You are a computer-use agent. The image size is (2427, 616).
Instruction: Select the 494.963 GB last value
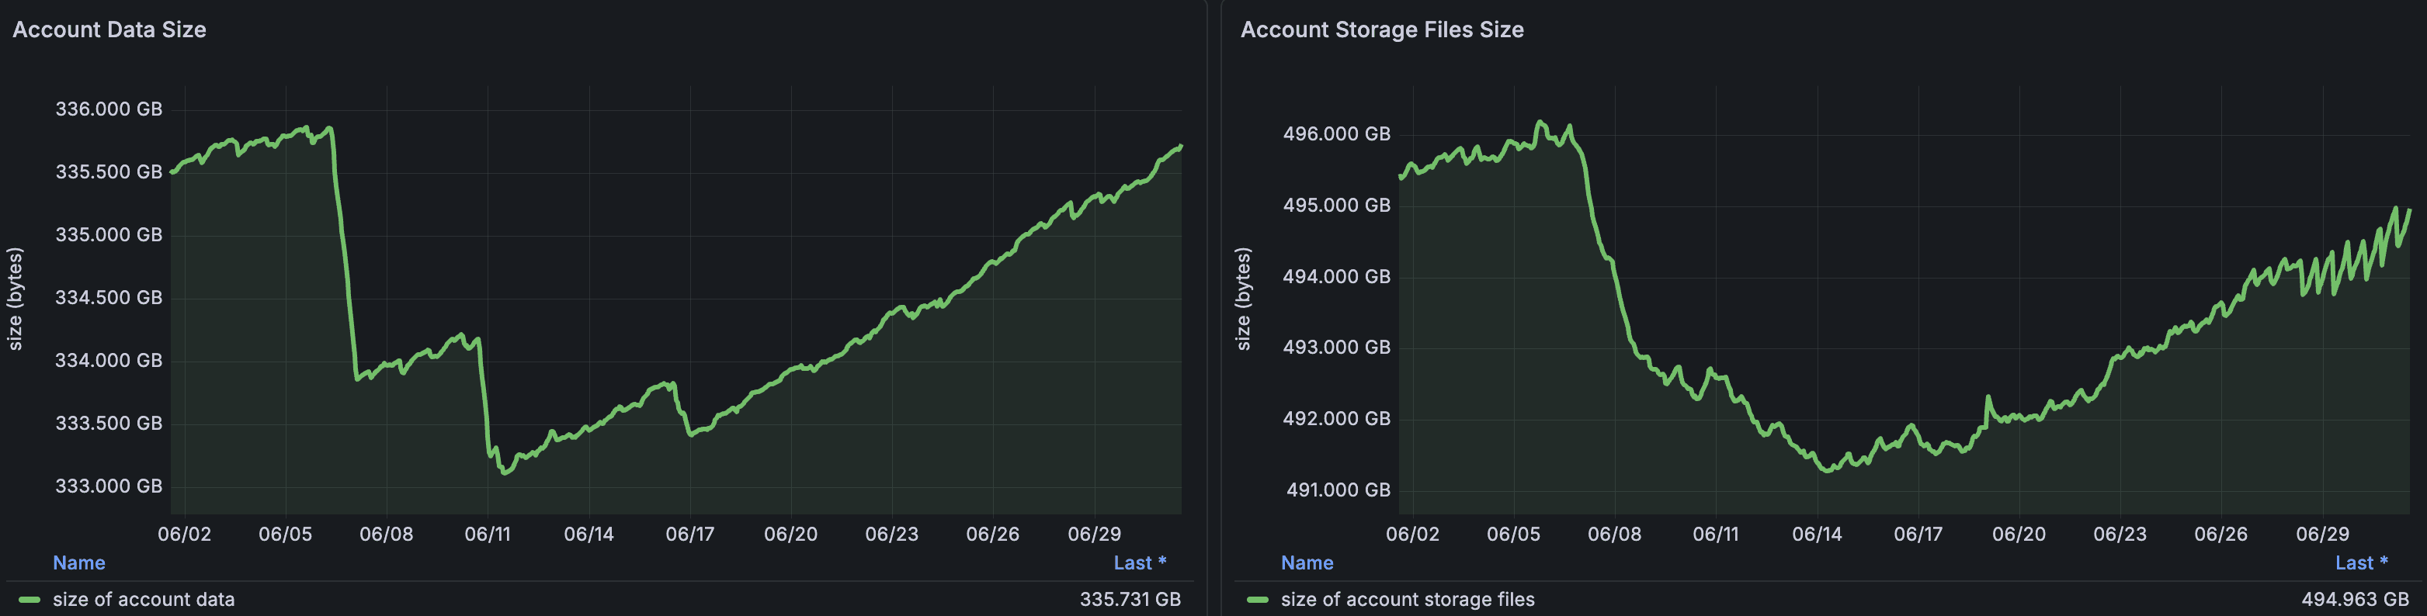pos(2355,599)
